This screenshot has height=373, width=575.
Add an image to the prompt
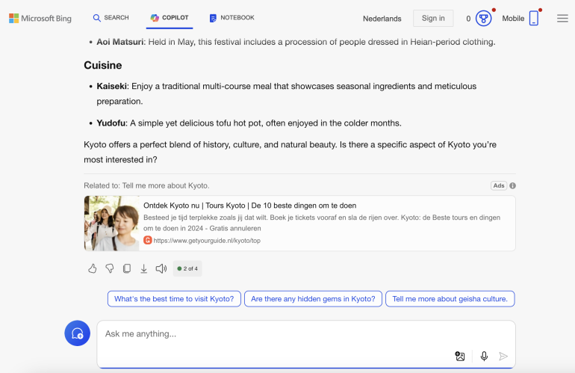coord(460,356)
